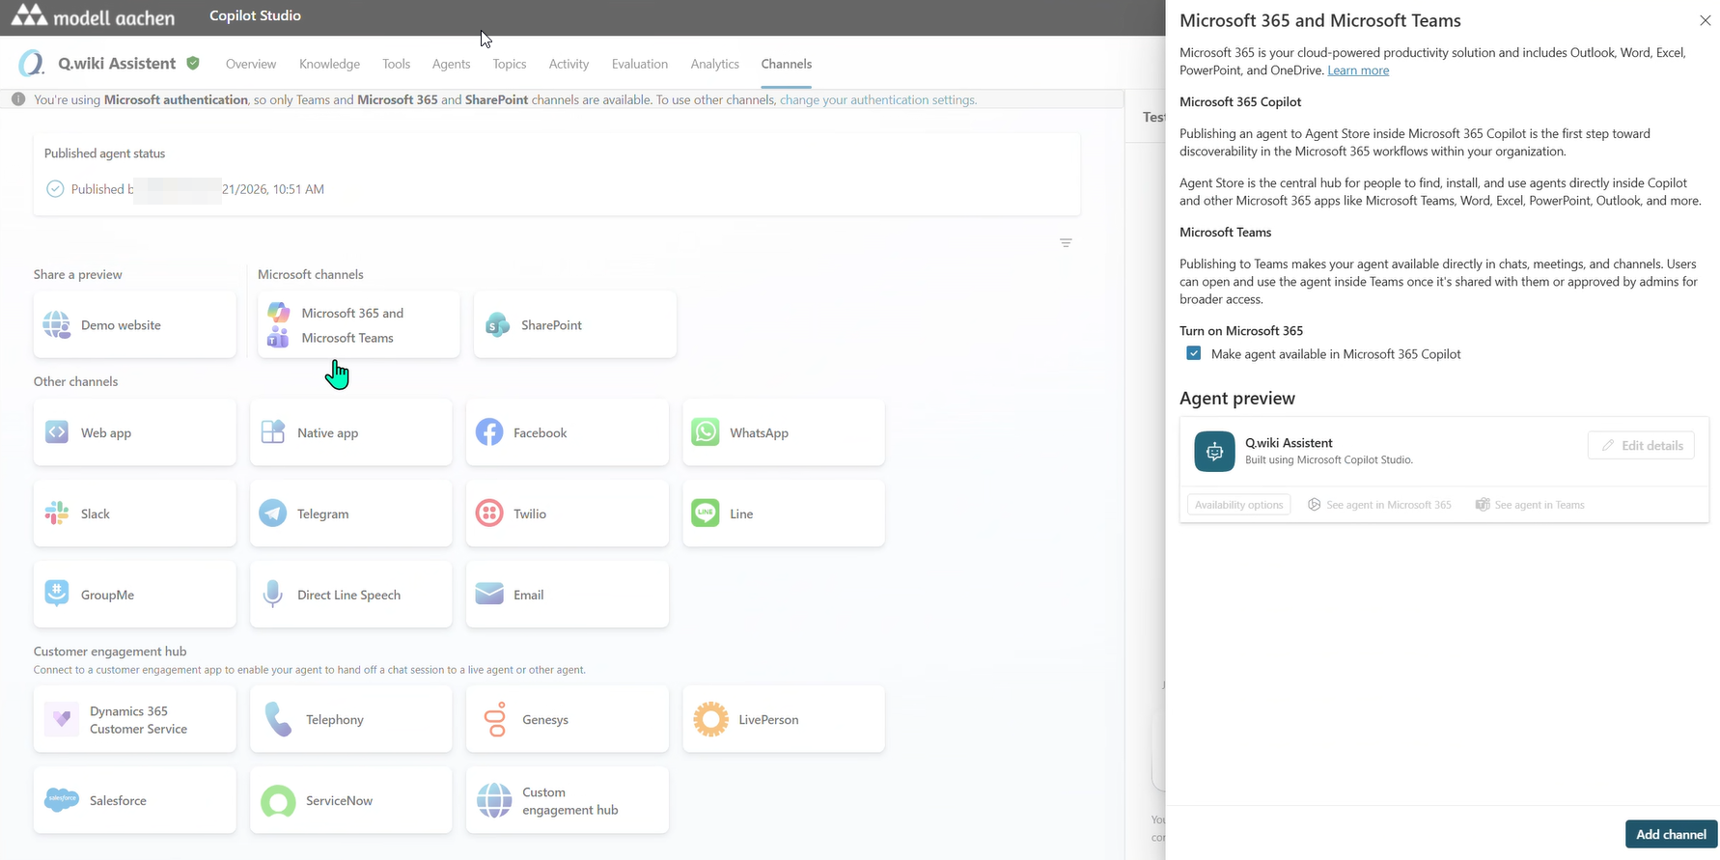Click the green verified shield icon

tap(193, 63)
